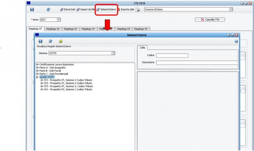
Task: Select SV1 - Prospetto SV, Sezione 1 Codice Tributo
Action: (x=68, y=89)
